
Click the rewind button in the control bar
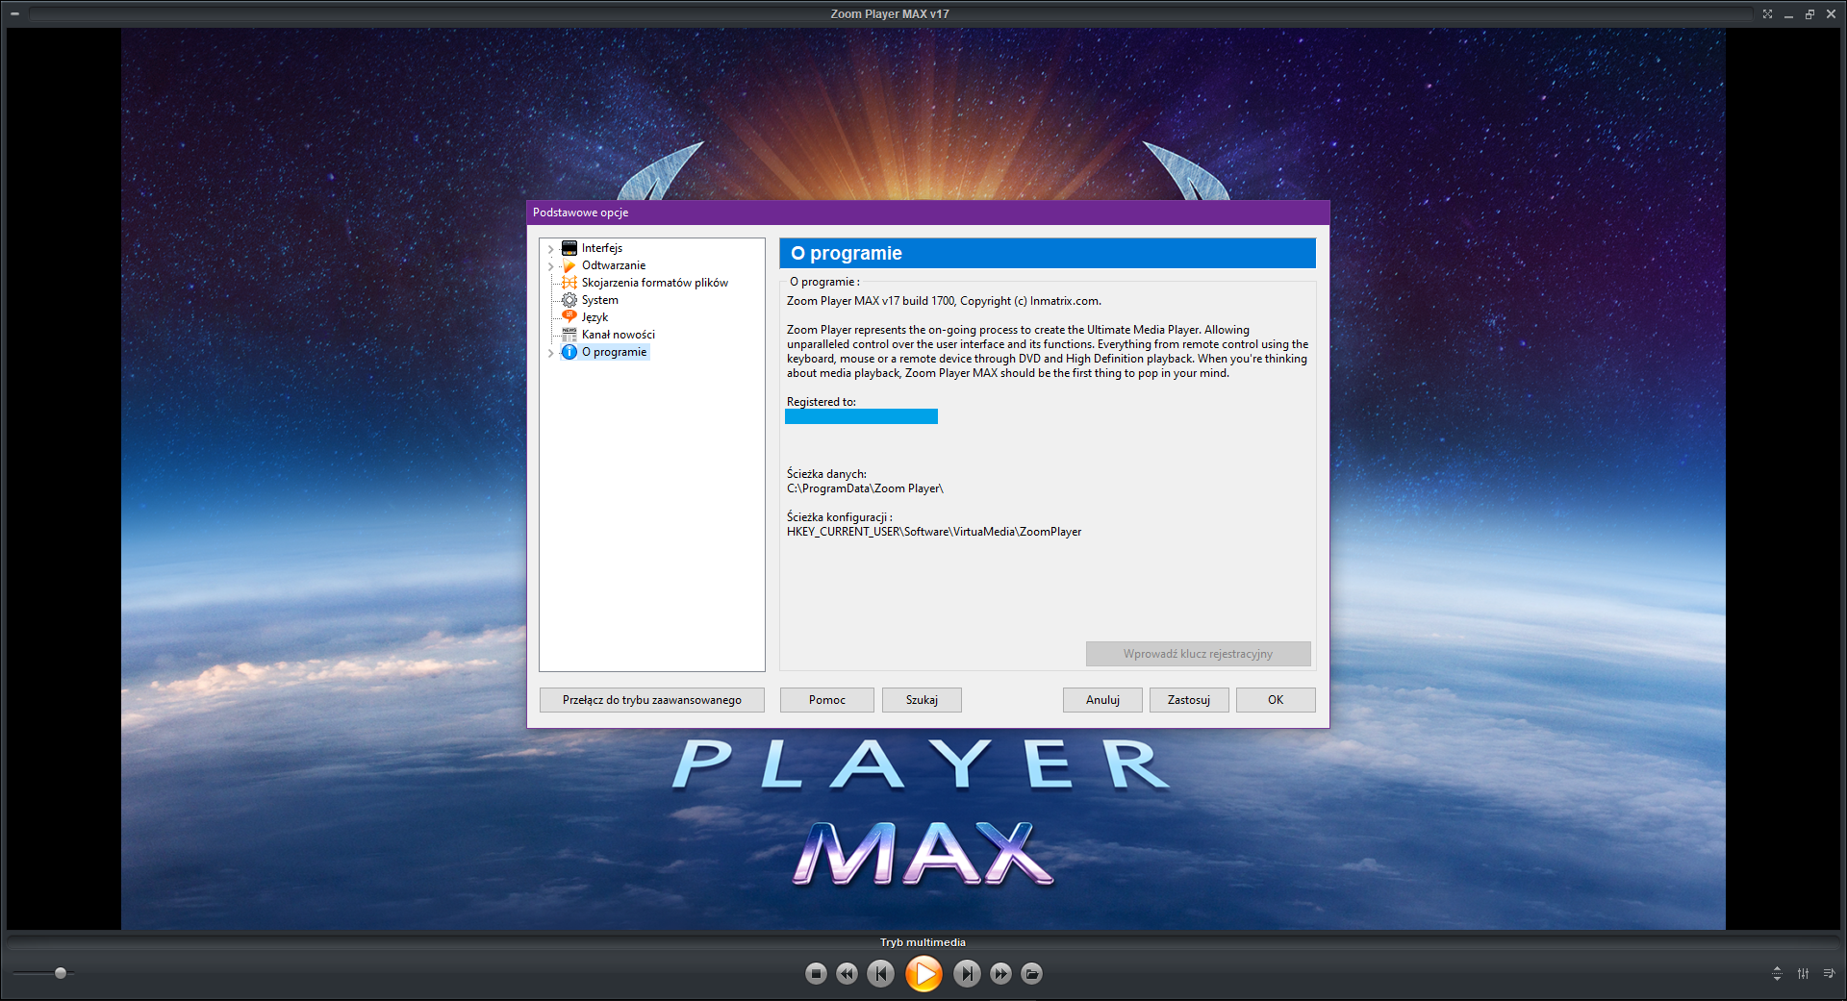(x=847, y=974)
